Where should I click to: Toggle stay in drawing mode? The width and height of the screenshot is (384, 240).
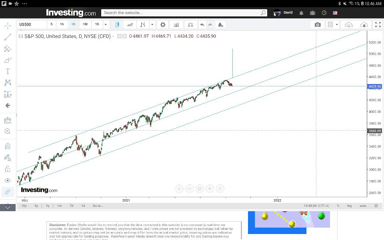coord(8,158)
